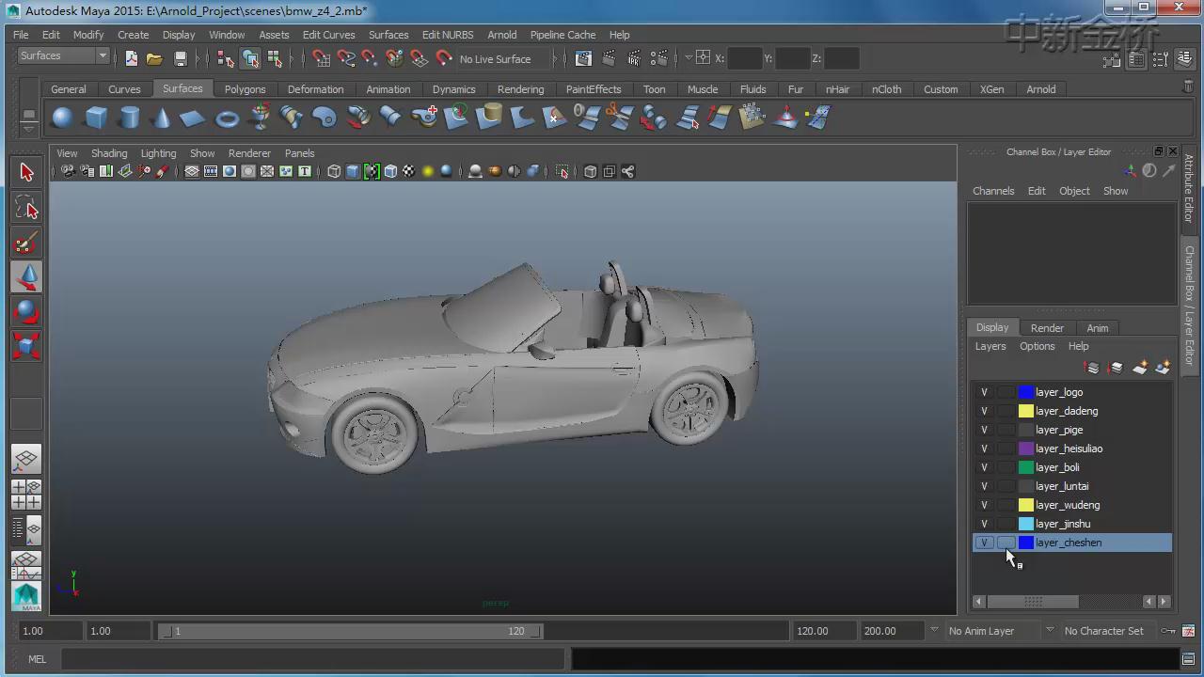
Task: Toggle visibility of layer_heisuliao
Action: (x=984, y=449)
